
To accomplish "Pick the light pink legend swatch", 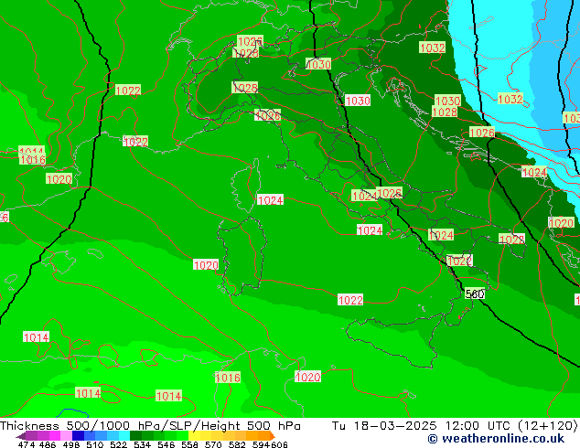I will point(66,436).
